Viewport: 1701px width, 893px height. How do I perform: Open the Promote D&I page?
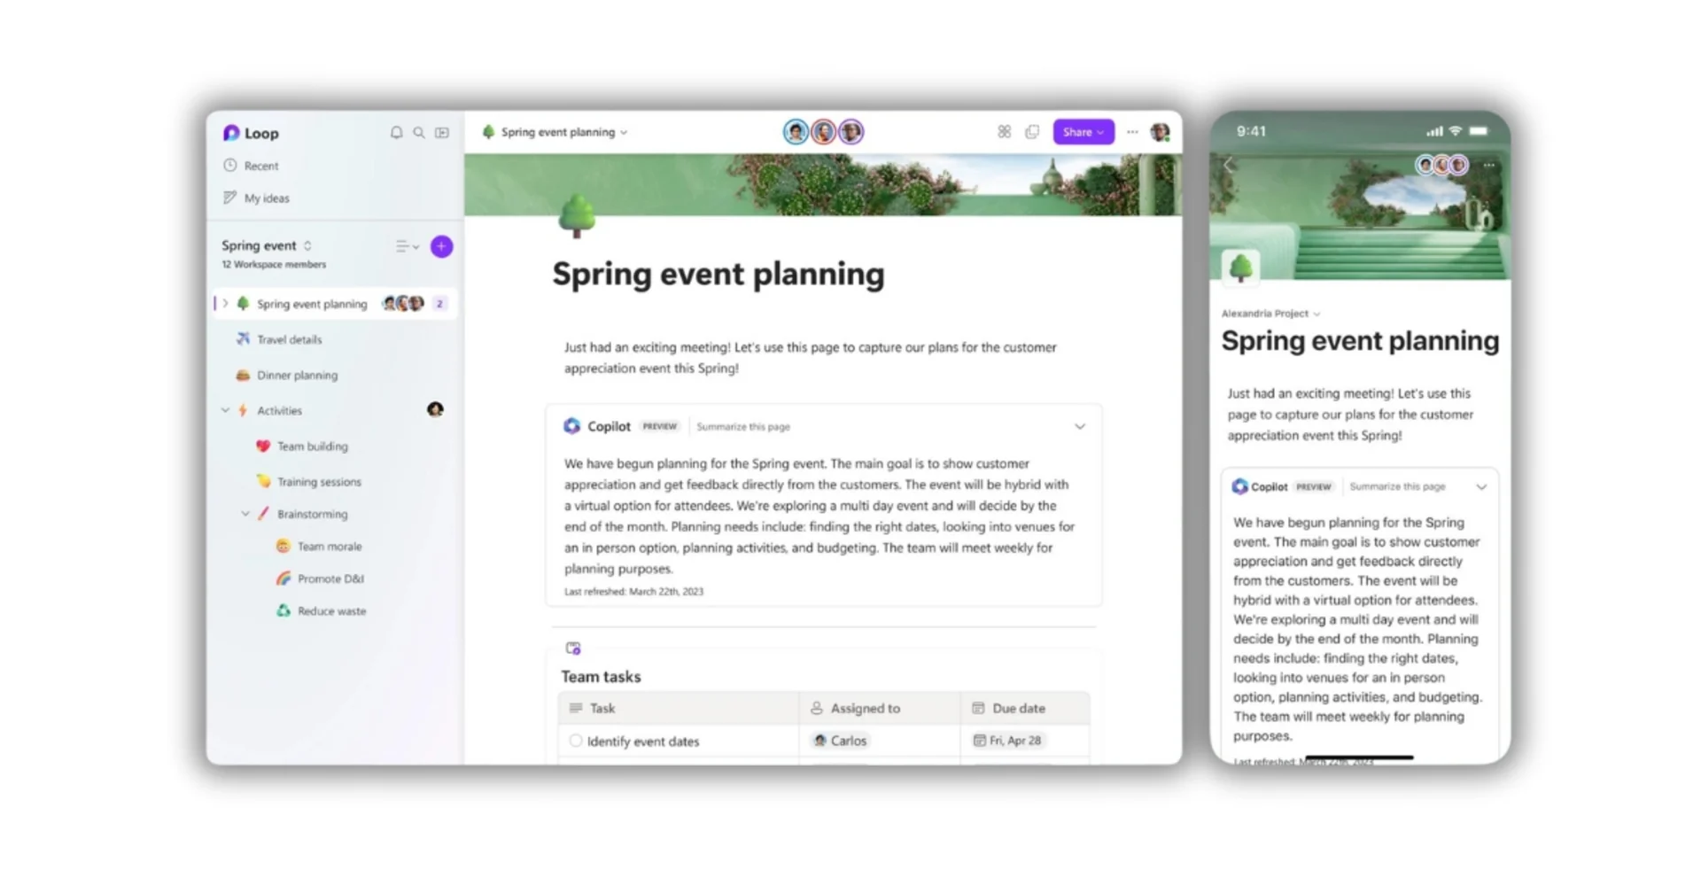coord(330,578)
